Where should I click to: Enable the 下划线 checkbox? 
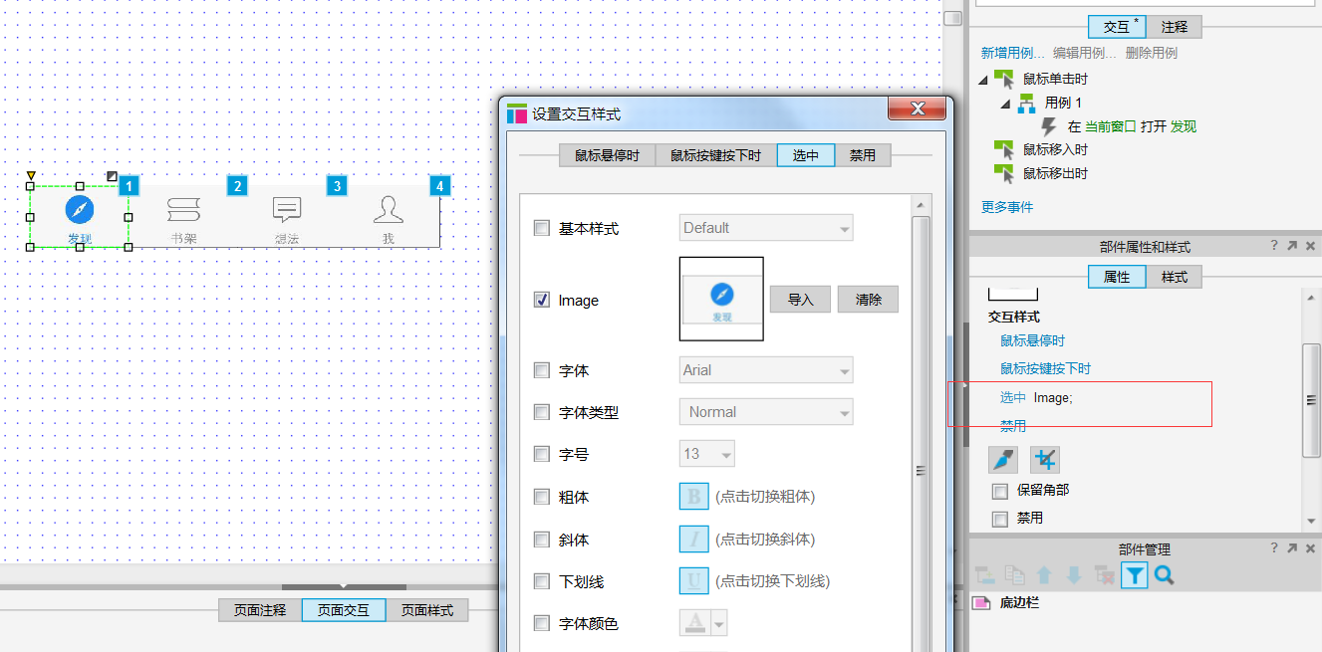pyautogui.click(x=542, y=581)
